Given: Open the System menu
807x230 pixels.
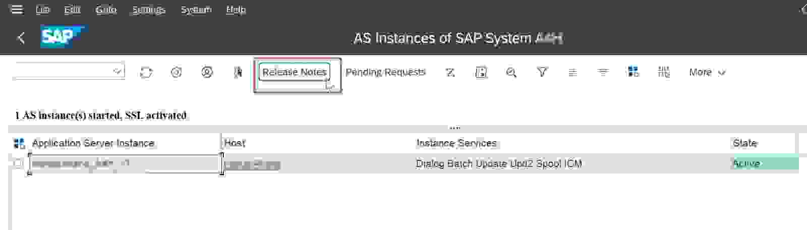Looking at the screenshot, I should (x=196, y=10).
